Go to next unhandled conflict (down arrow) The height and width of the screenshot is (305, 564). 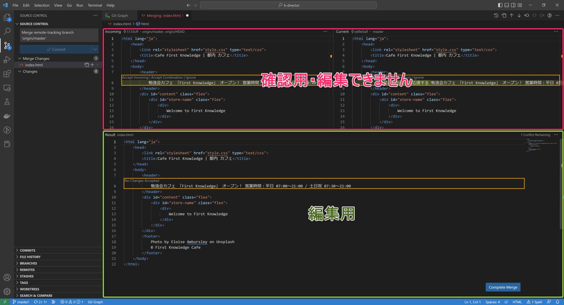(x=519, y=15)
